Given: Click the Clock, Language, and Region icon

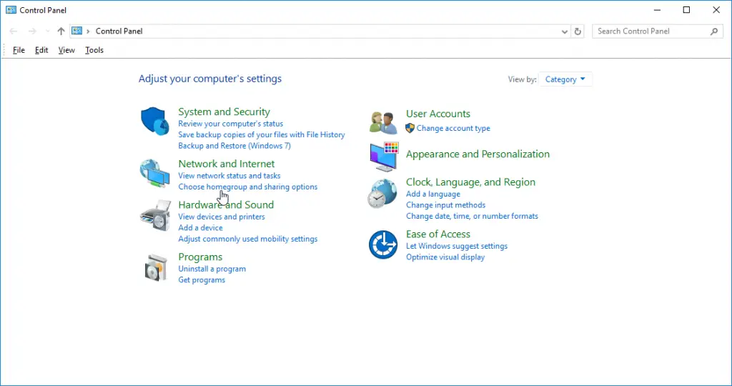Looking at the screenshot, I should pos(383,193).
